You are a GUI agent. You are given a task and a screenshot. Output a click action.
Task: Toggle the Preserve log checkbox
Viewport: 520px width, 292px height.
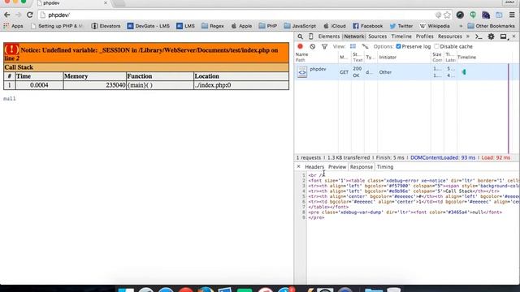point(398,46)
